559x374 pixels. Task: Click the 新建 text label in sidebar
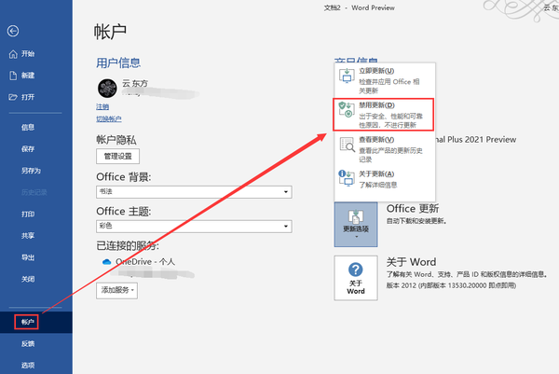28,76
